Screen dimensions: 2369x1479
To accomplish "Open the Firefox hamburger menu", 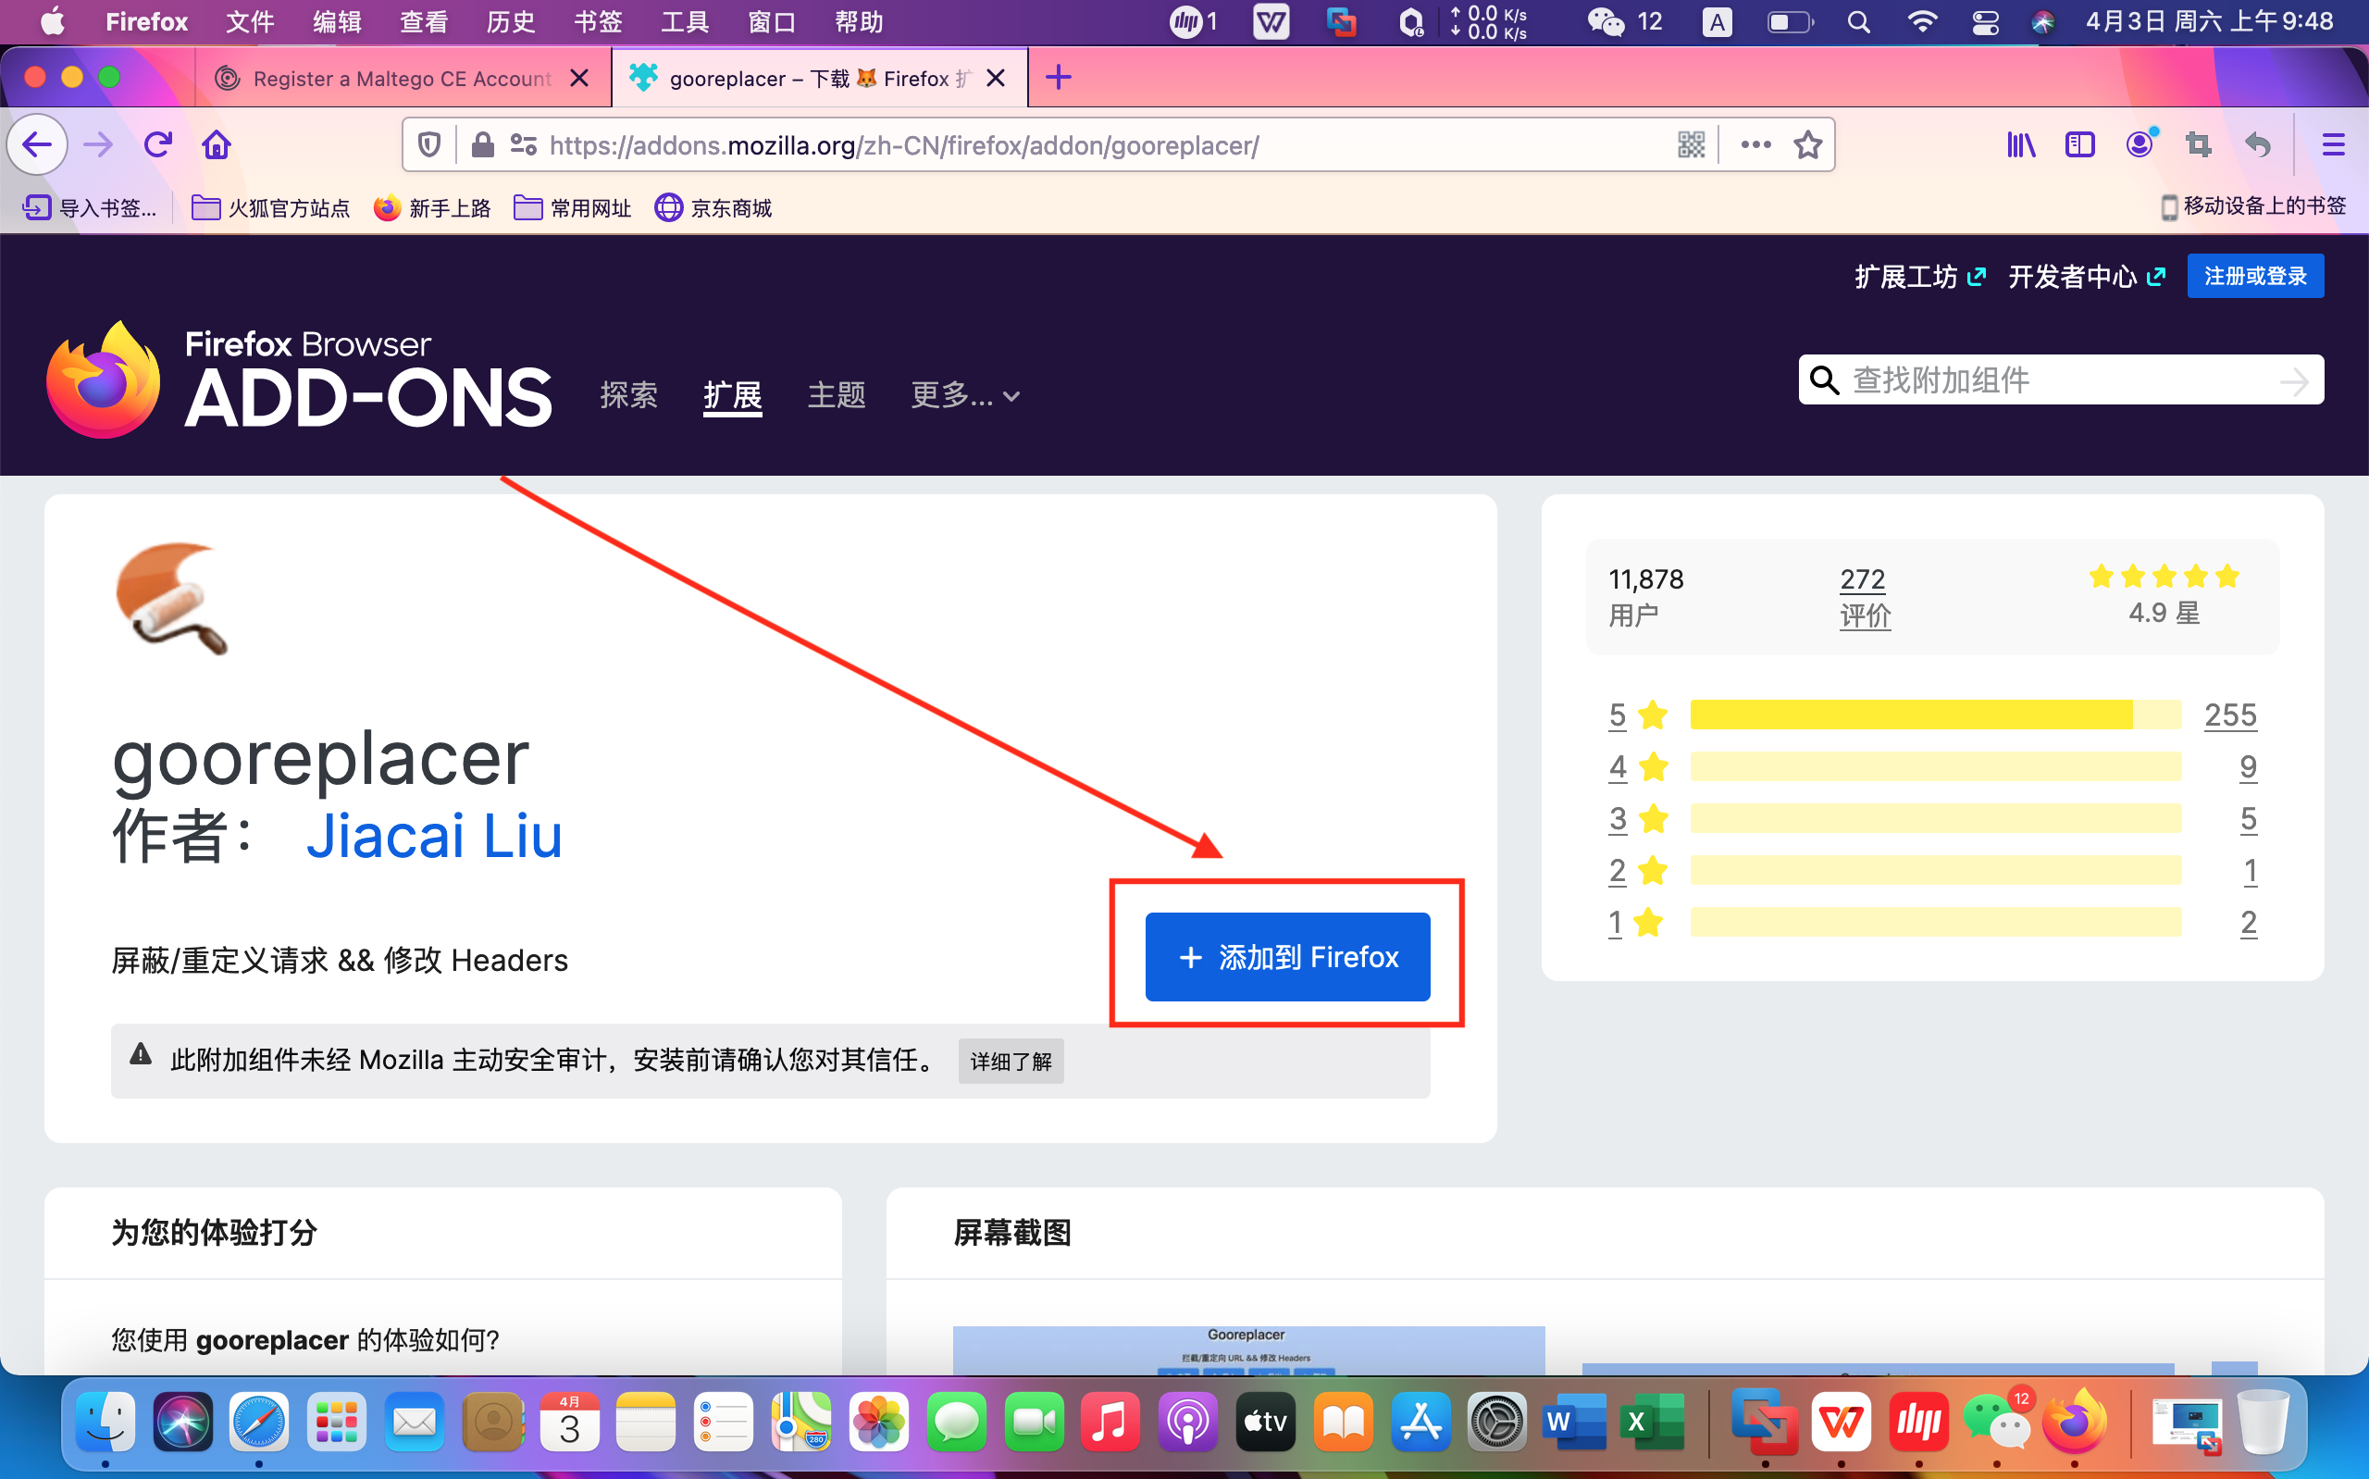I will tap(2333, 144).
